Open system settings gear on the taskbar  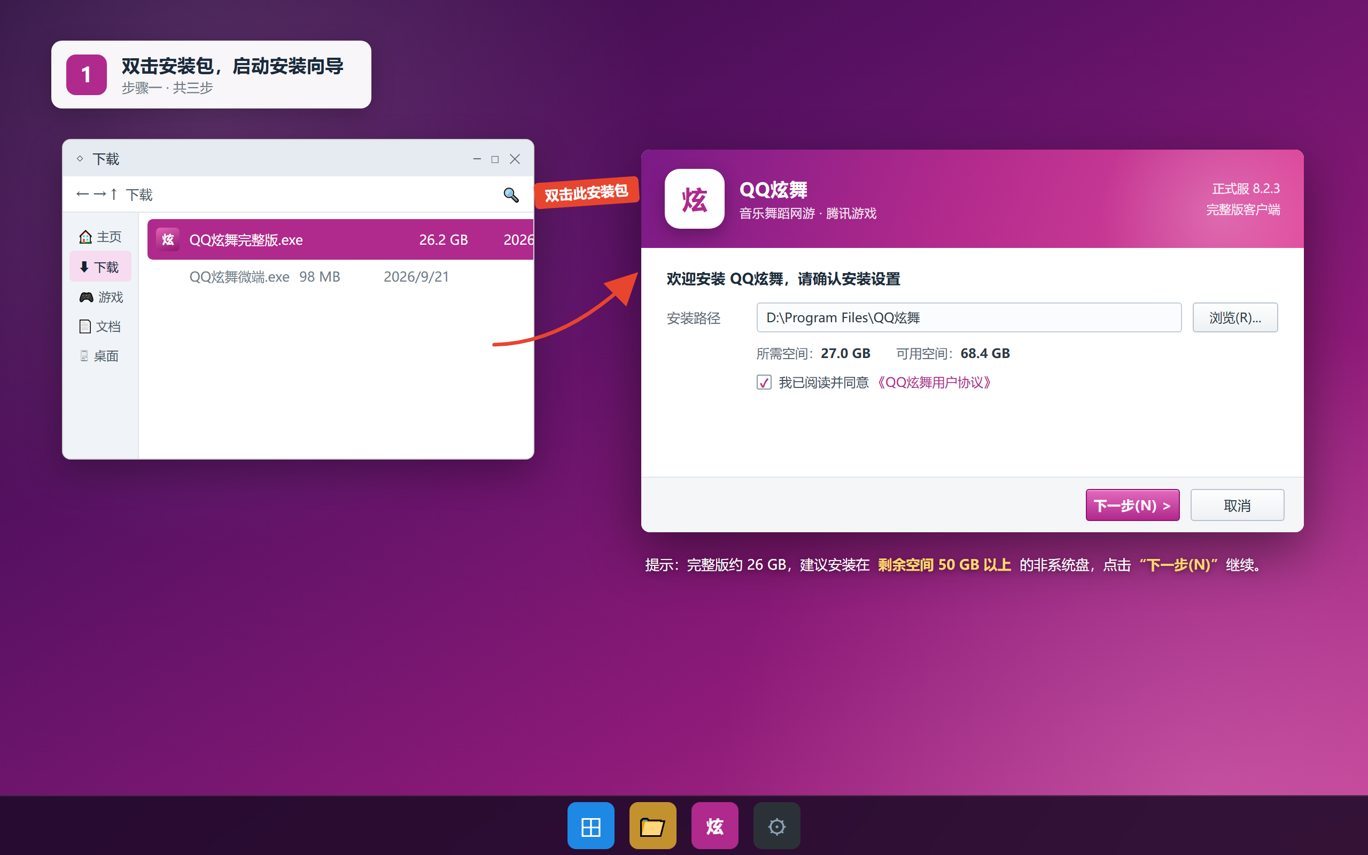(776, 826)
